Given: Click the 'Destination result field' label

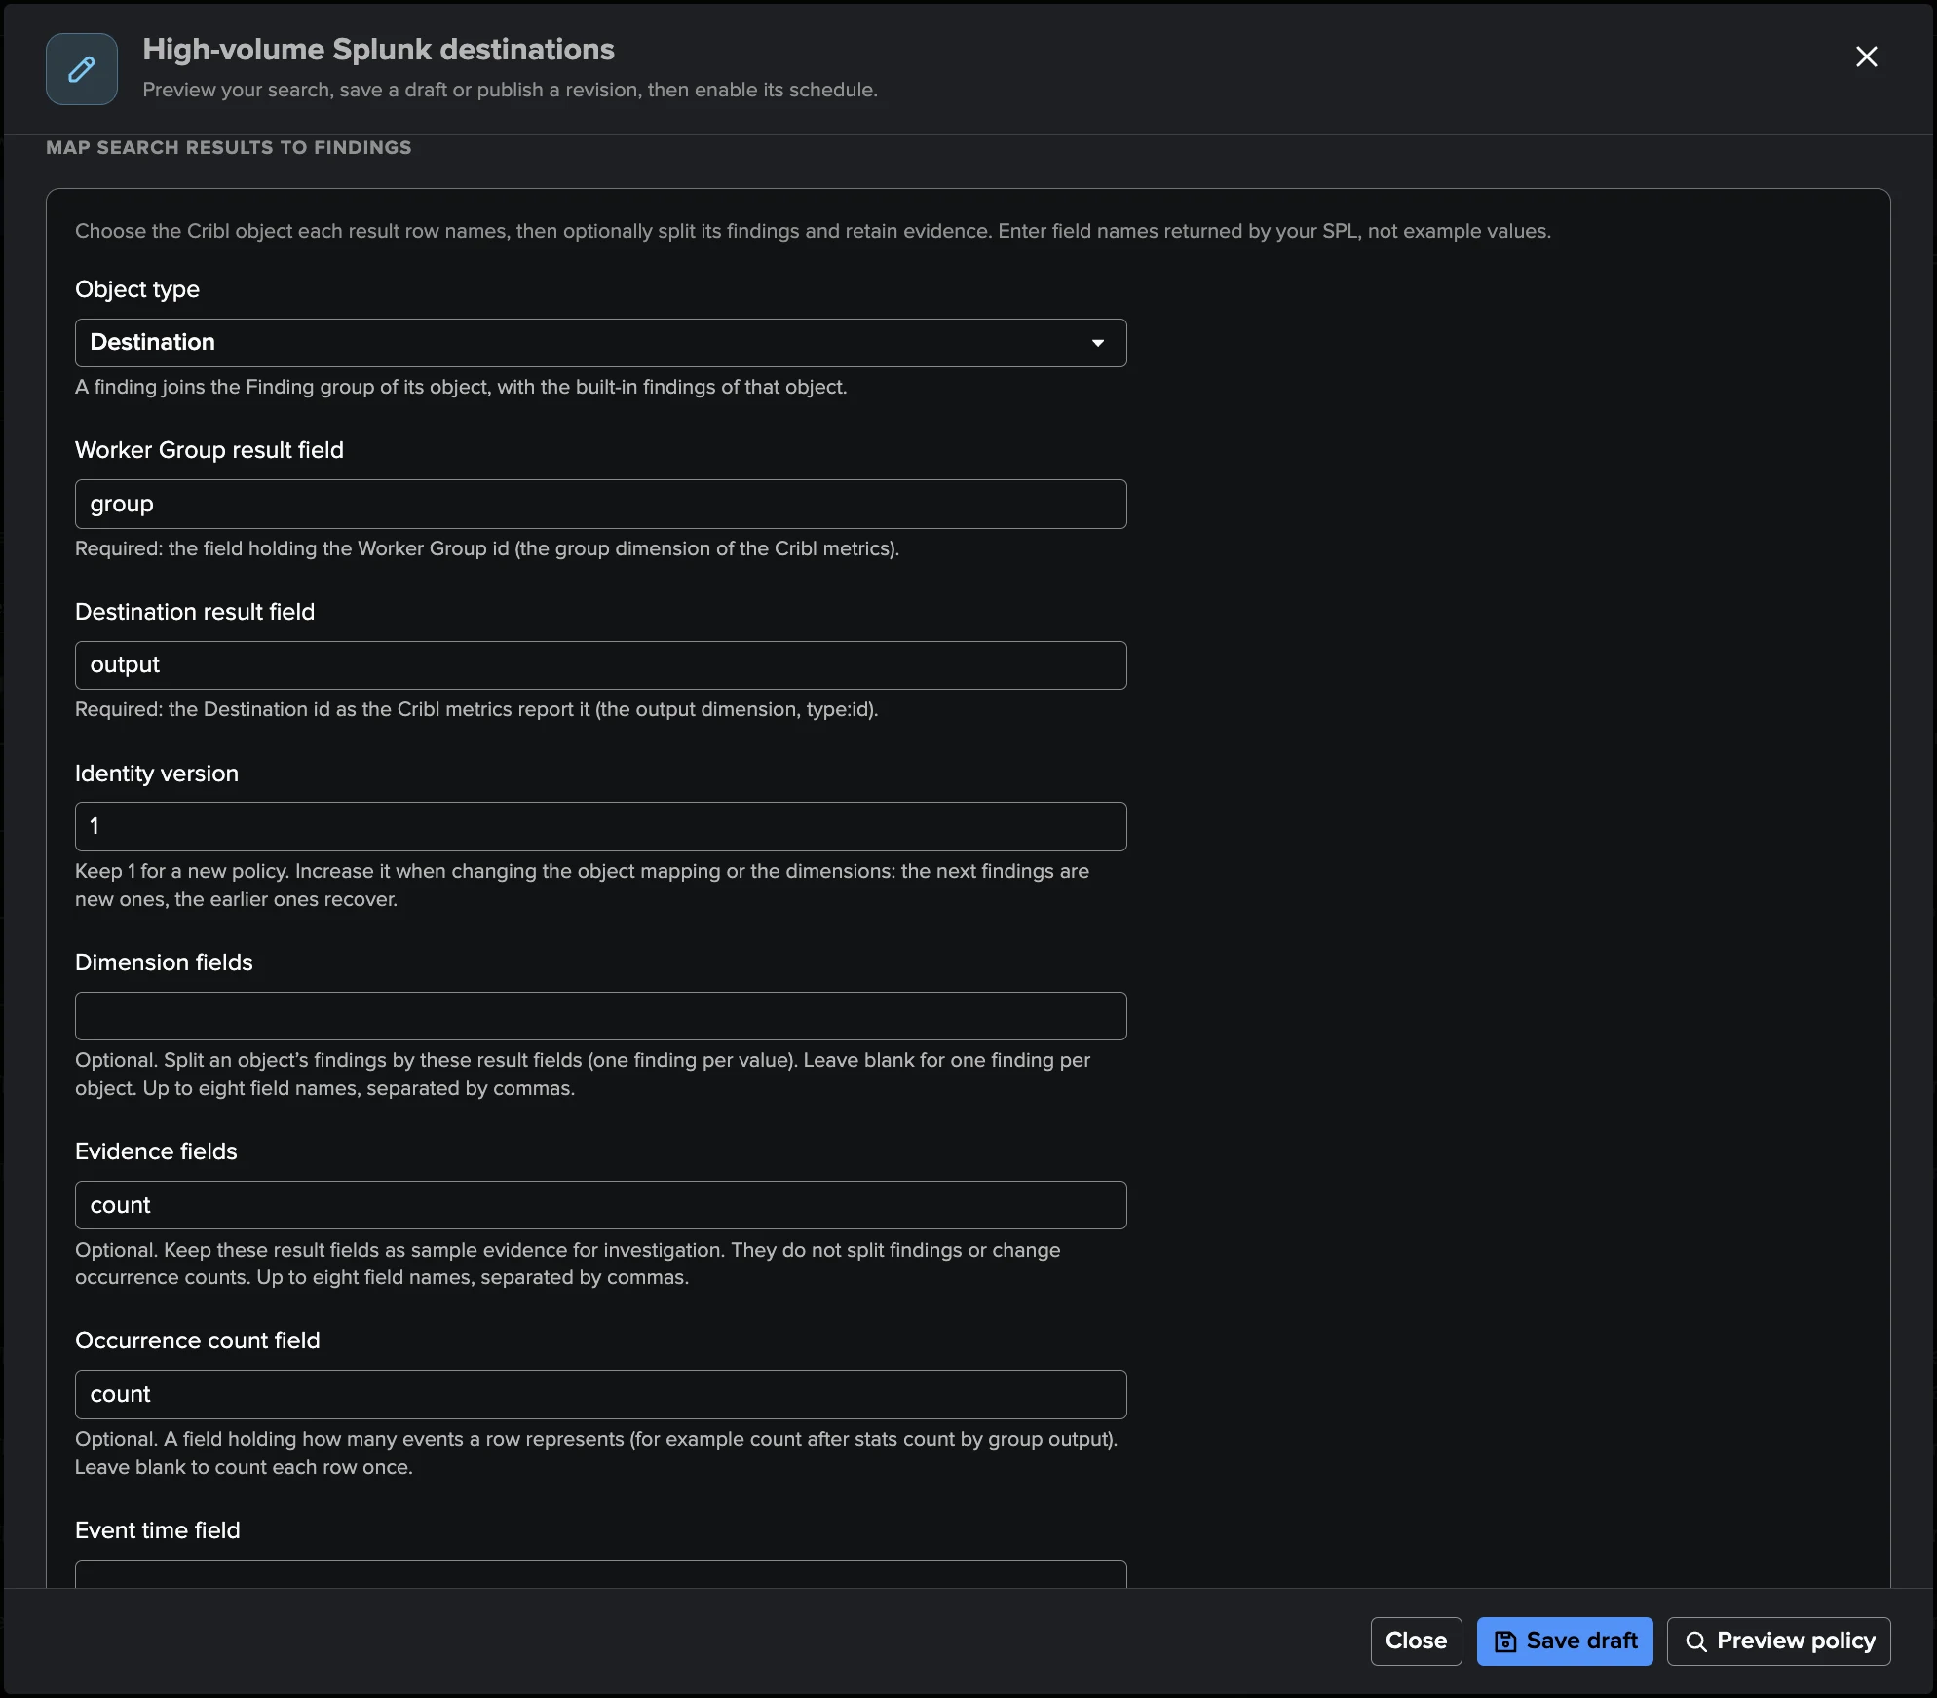Looking at the screenshot, I should 195,612.
